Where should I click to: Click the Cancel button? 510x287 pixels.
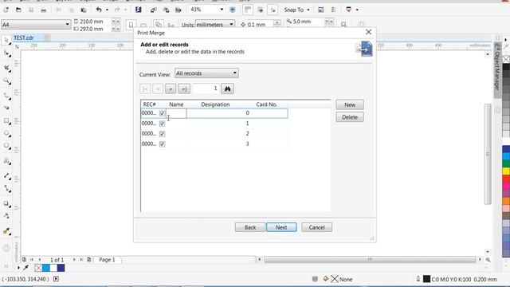[x=316, y=227]
